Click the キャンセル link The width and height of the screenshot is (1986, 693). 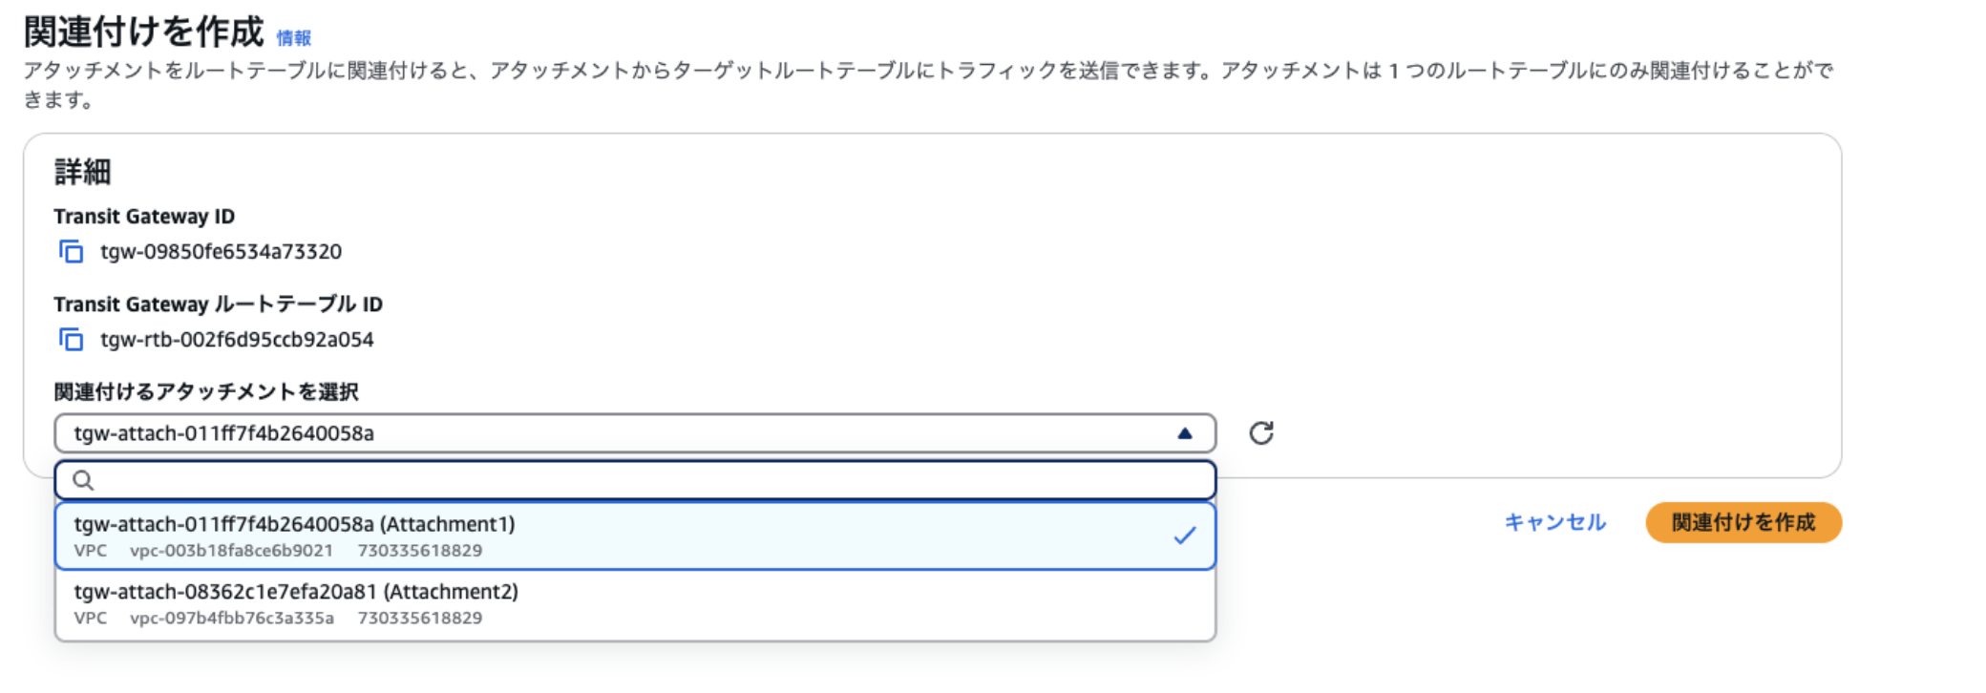(1554, 522)
